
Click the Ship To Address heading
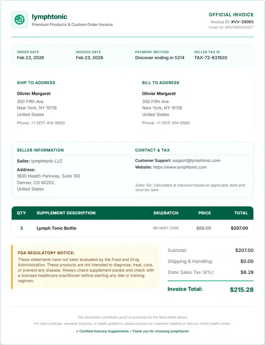coord(36,83)
